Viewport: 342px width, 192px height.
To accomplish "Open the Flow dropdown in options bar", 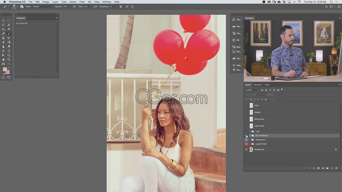I will 90,7.
